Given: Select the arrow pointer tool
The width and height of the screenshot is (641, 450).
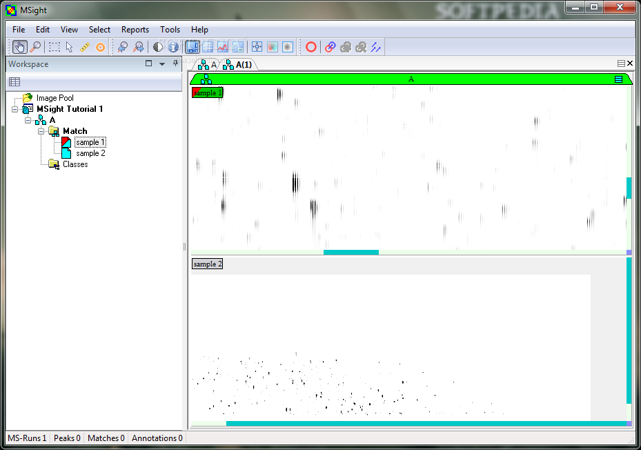Looking at the screenshot, I should pyautogui.click(x=70, y=47).
